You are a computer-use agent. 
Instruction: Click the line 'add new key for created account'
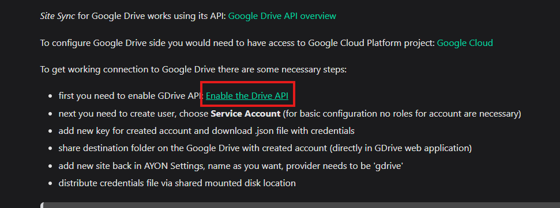pos(206,131)
